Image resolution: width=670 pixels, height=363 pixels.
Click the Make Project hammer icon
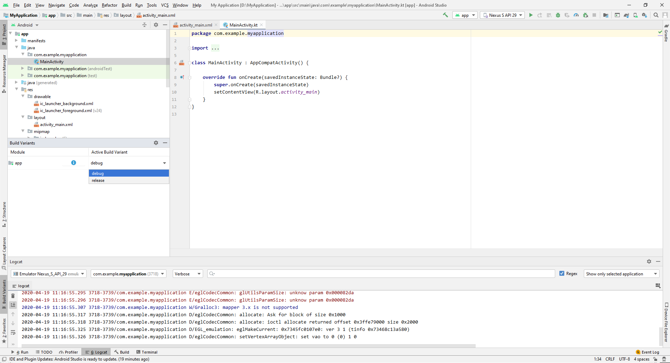tap(445, 15)
